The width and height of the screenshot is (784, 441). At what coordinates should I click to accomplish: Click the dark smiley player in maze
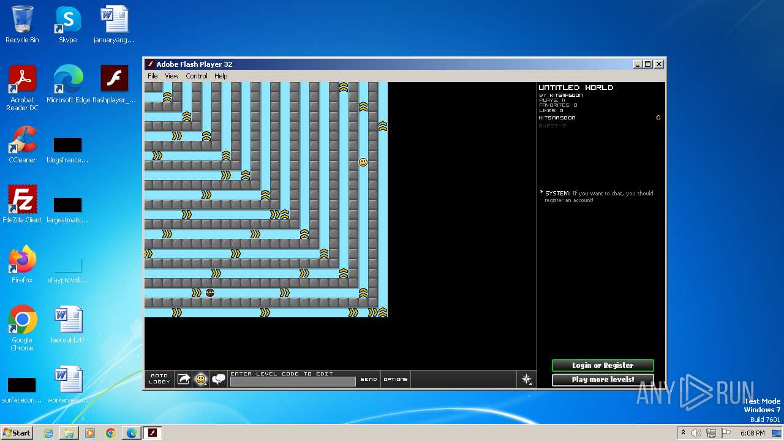210,293
